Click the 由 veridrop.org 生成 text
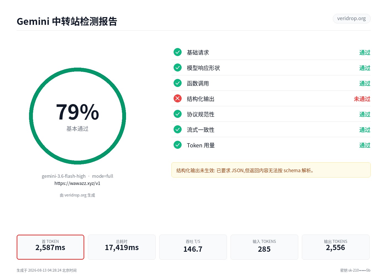The width and height of the screenshot is (387, 276). point(77,195)
